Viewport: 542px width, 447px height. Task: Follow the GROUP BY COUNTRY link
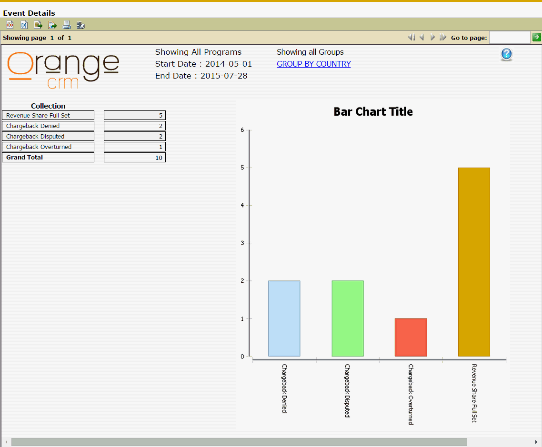tap(313, 64)
